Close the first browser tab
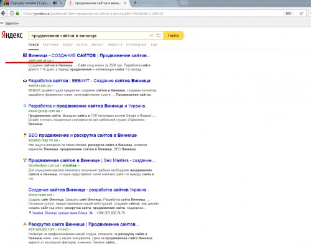The height and width of the screenshot is (248, 311). point(61,3)
